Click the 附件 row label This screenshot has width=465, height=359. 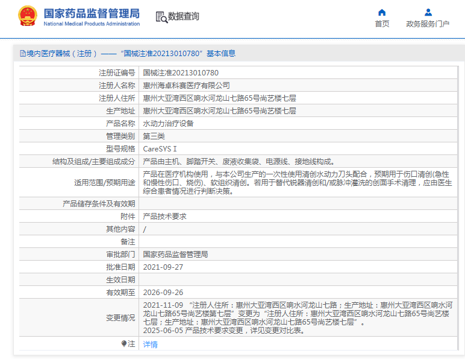[x=128, y=217]
